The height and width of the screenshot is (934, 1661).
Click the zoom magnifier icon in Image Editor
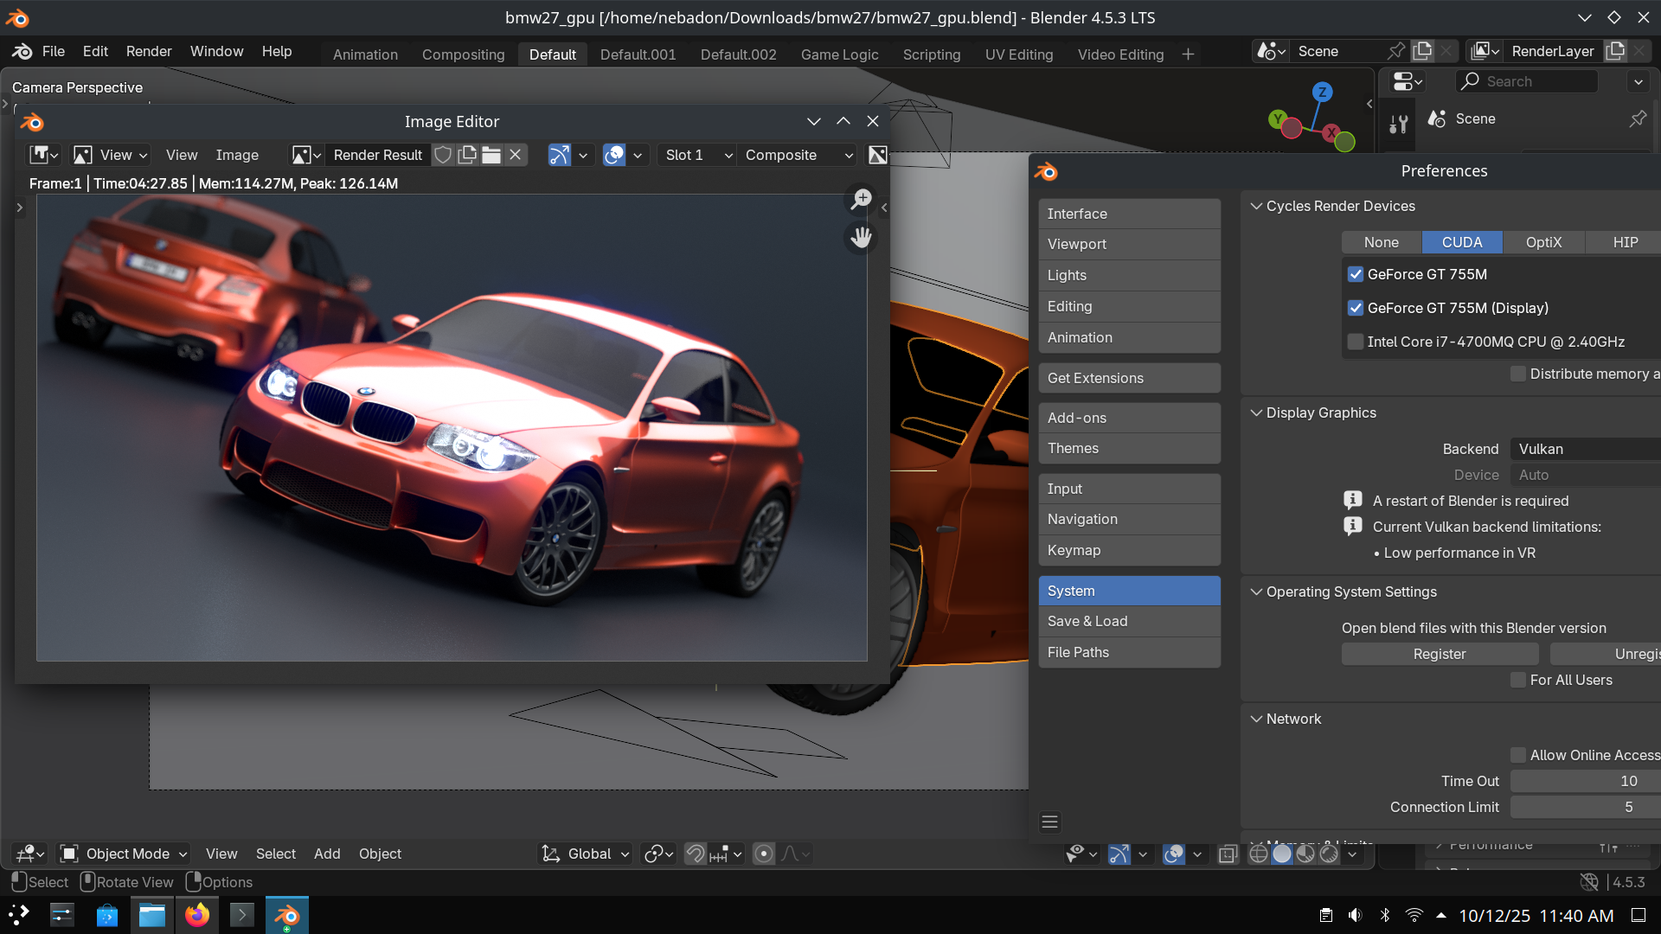[x=861, y=199]
